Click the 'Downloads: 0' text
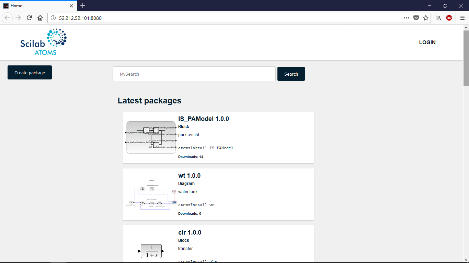Image resolution: width=469 pixels, height=263 pixels. 190,214
